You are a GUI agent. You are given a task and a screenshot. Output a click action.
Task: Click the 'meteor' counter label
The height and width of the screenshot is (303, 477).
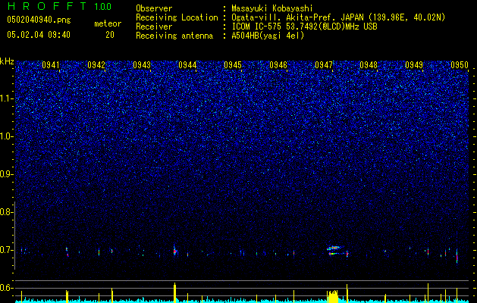coord(108,23)
